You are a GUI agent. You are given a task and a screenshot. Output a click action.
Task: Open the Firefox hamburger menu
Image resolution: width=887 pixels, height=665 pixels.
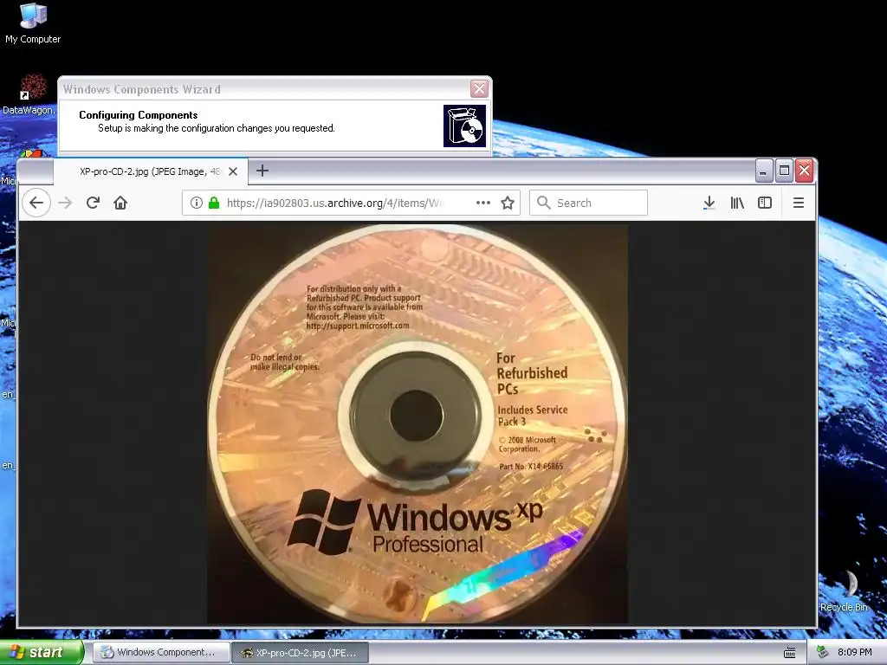798,203
